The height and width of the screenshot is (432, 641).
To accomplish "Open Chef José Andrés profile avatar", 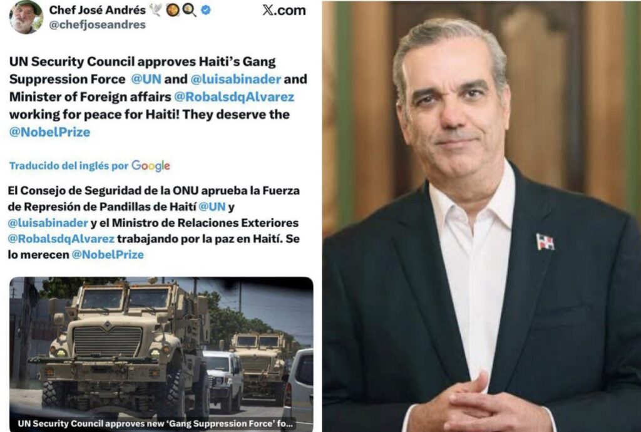I will pyautogui.click(x=26, y=17).
